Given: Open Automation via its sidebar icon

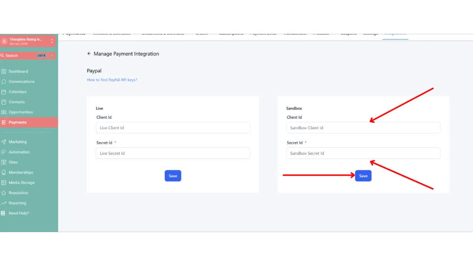Looking at the screenshot, I should tap(4, 152).
